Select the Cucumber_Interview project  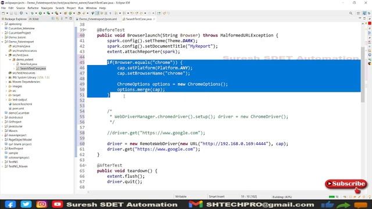pyautogui.click(x=20, y=28)
